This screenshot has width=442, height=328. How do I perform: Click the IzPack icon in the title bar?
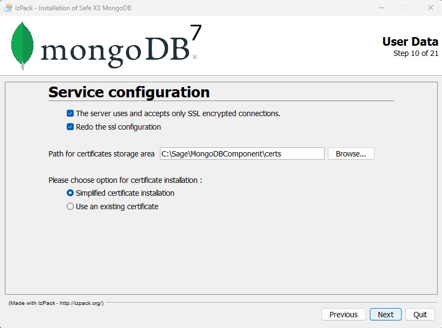click(x=9, y=8)
